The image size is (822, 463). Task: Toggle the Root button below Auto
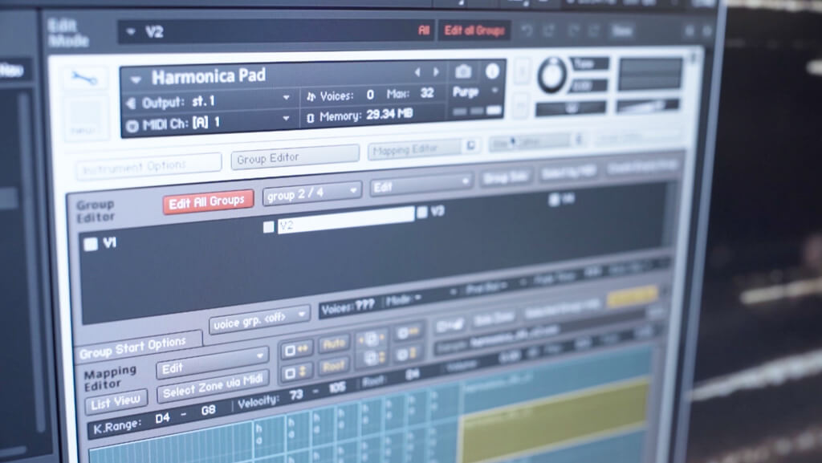pos(333,367)
